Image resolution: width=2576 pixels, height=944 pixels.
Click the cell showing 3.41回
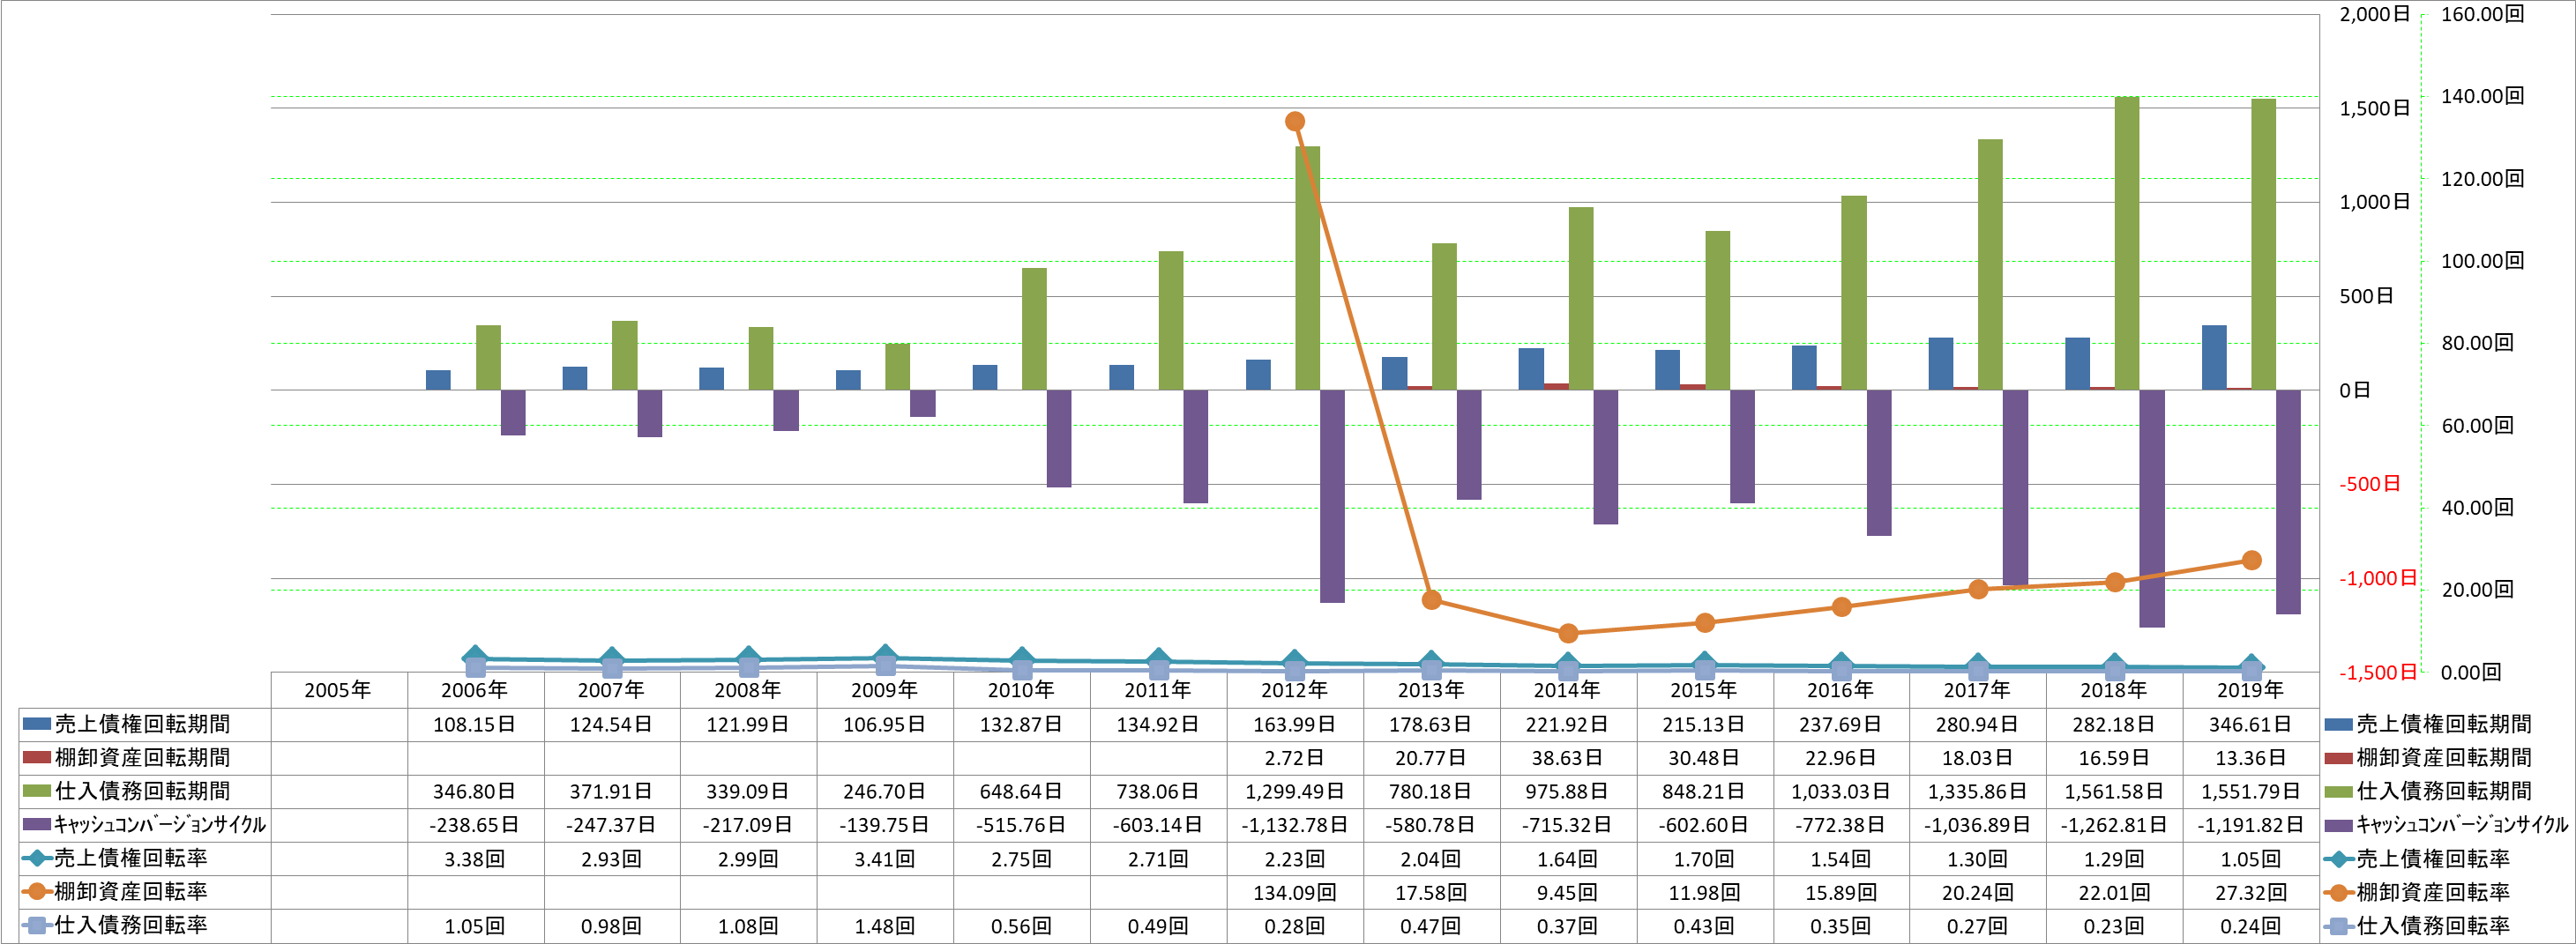click(885, 859)
